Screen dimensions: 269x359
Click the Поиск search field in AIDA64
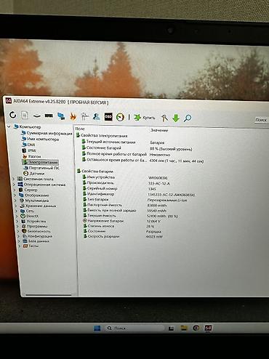[x=261, y=120]
